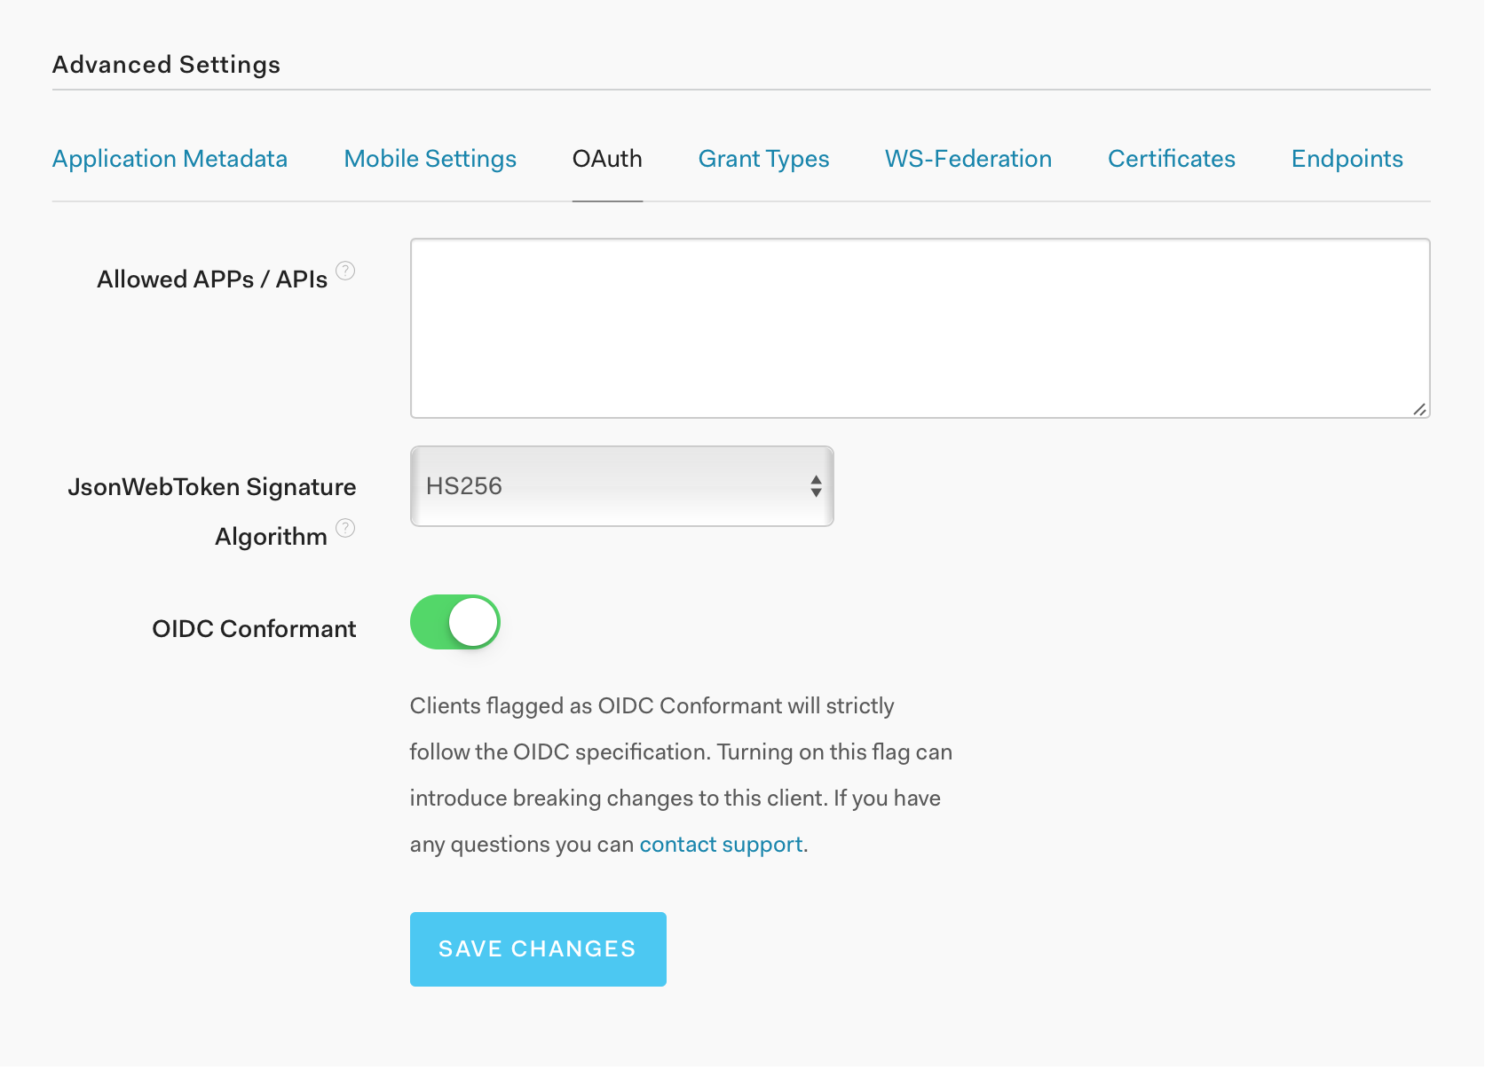This screenshot has height=1070, width=1493.
Task: Select the OAuth tab
Action: pos(607,159)
